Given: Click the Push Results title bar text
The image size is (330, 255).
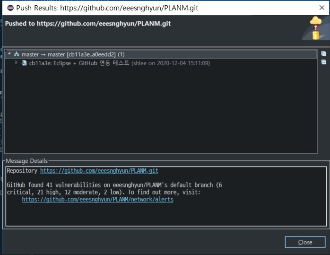Looking at the screenshot, I should (107, 8).
